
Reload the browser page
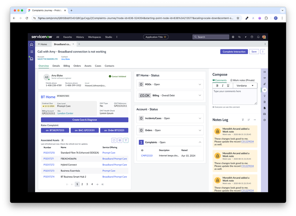(x=27, y=18)
